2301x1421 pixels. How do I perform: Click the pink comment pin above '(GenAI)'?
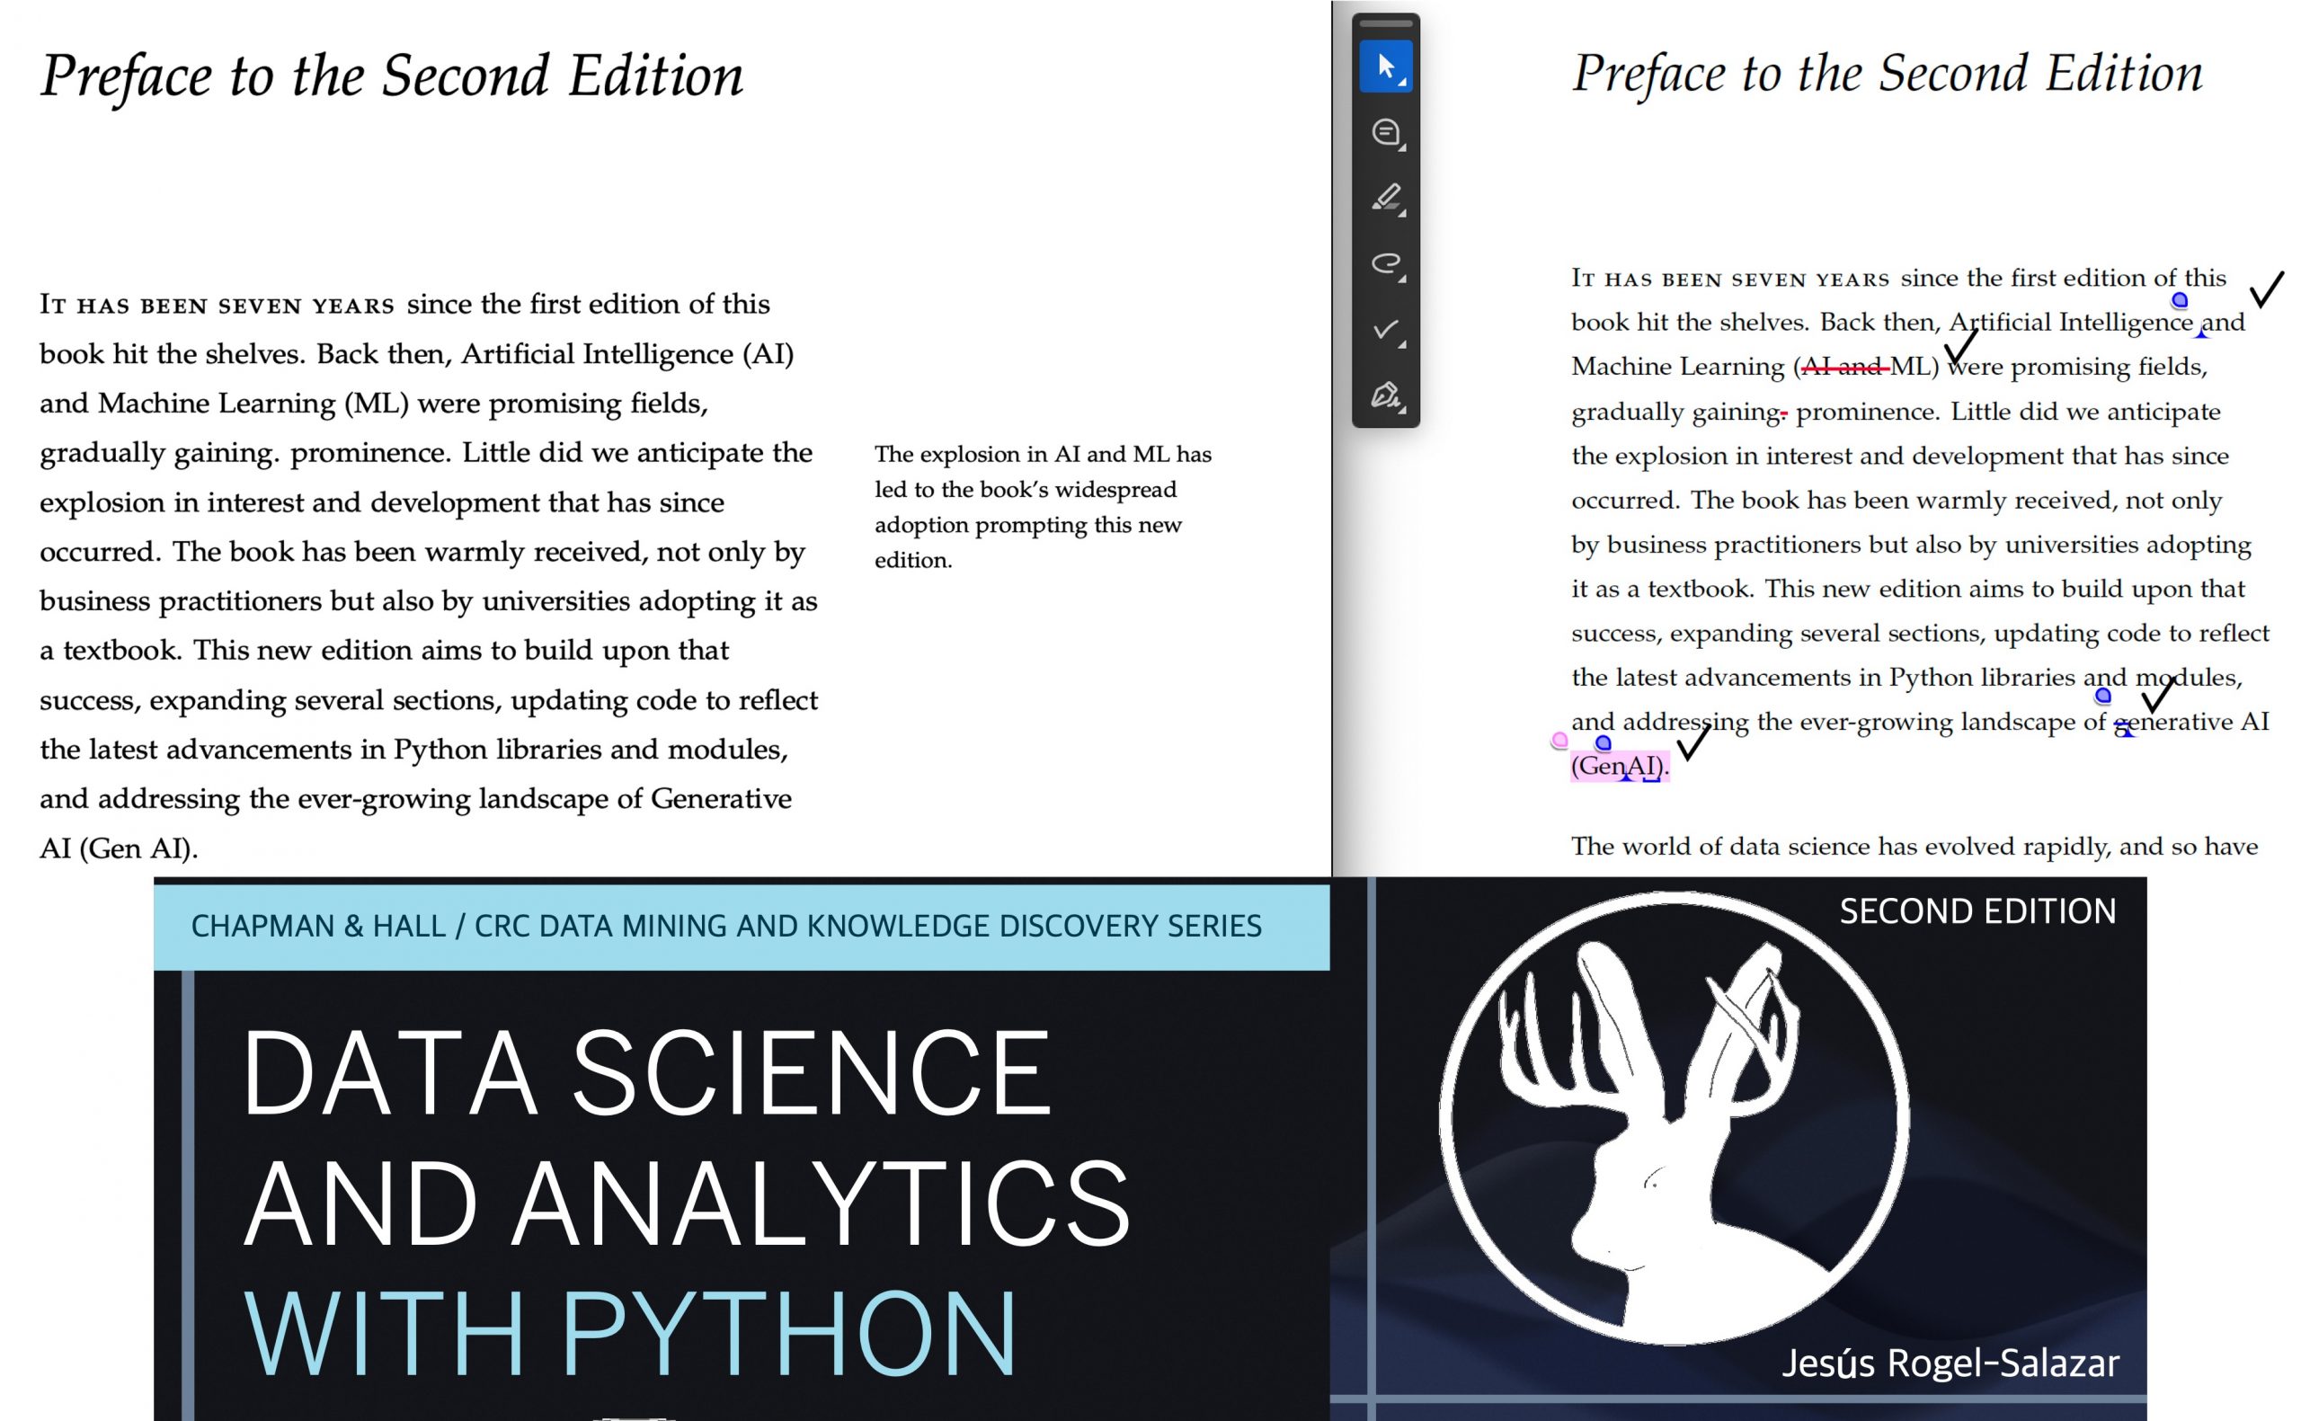(x=1559, y=742)
